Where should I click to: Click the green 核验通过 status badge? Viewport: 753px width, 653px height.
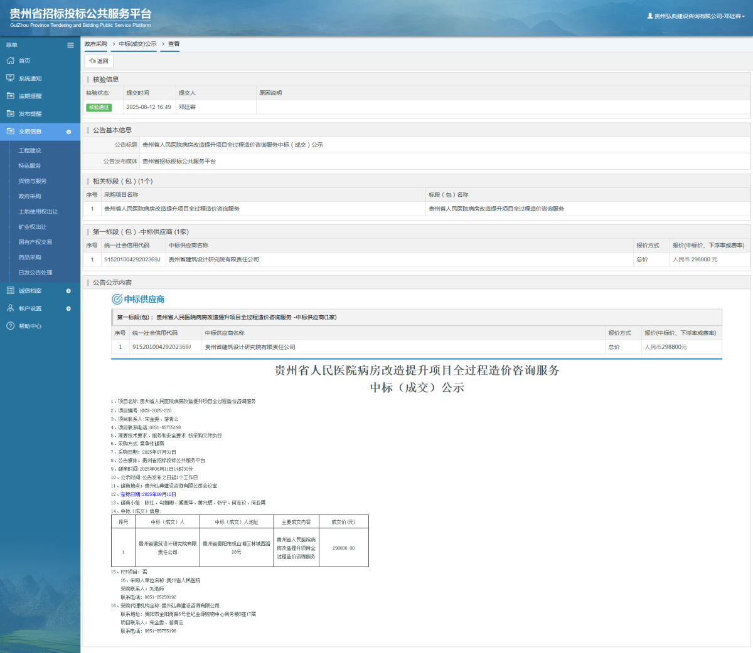pos(99,107)
